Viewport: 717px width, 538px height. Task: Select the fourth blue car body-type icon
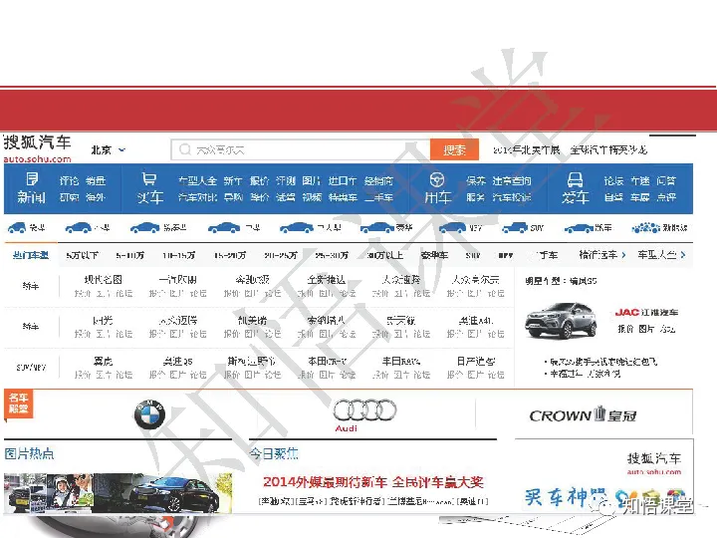(224, 227)
